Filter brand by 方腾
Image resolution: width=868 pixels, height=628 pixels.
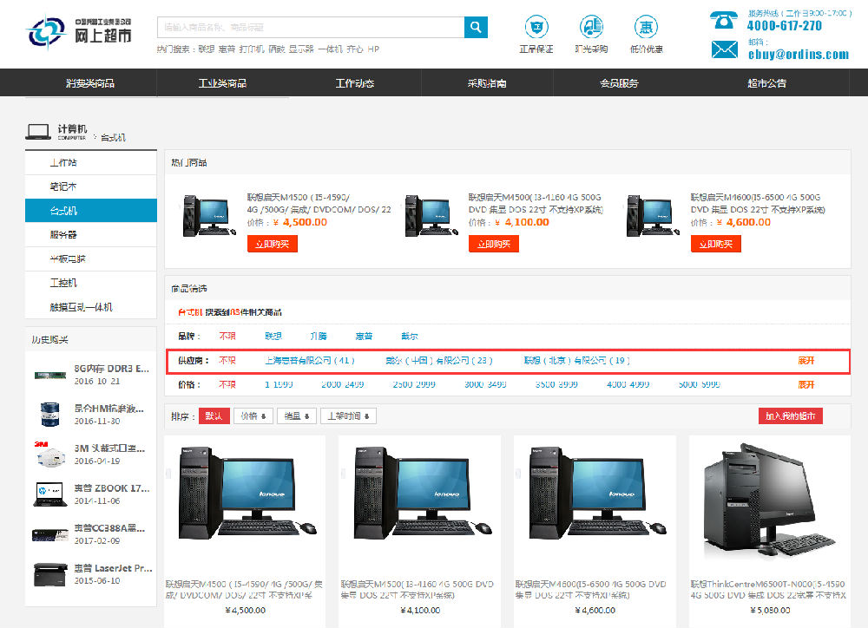point(319,336)
